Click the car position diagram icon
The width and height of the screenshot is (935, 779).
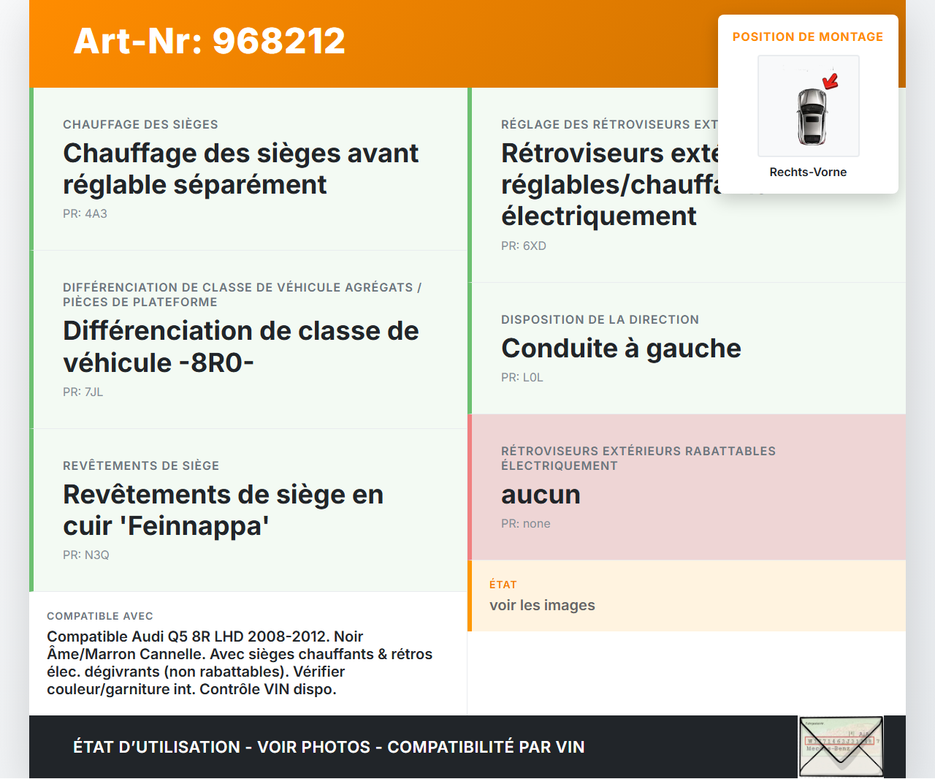pyautogui.click(x=808, y=105)
